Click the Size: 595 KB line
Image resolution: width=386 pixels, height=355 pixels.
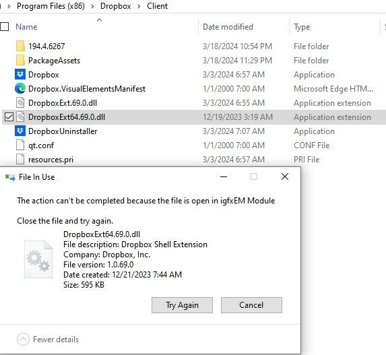click(84, 285)
